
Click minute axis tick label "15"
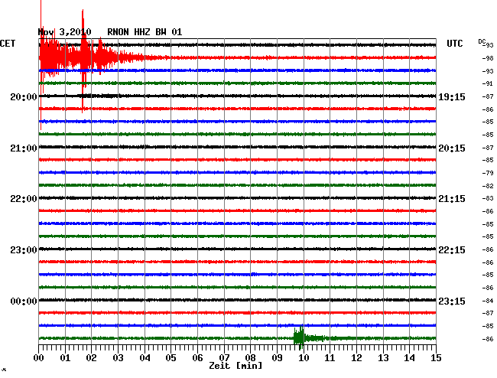coord(436,358)
